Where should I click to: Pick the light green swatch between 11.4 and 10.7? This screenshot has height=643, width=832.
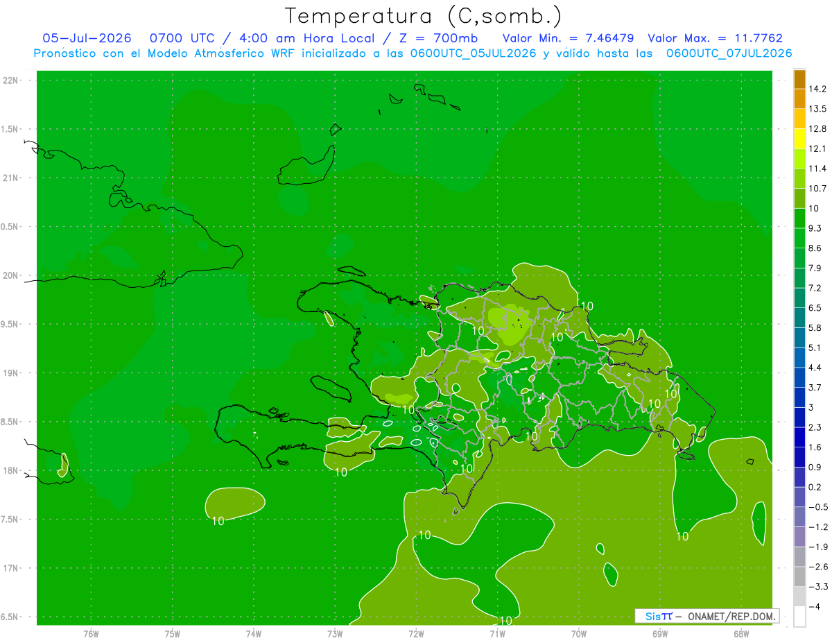[x=799, y=178]
